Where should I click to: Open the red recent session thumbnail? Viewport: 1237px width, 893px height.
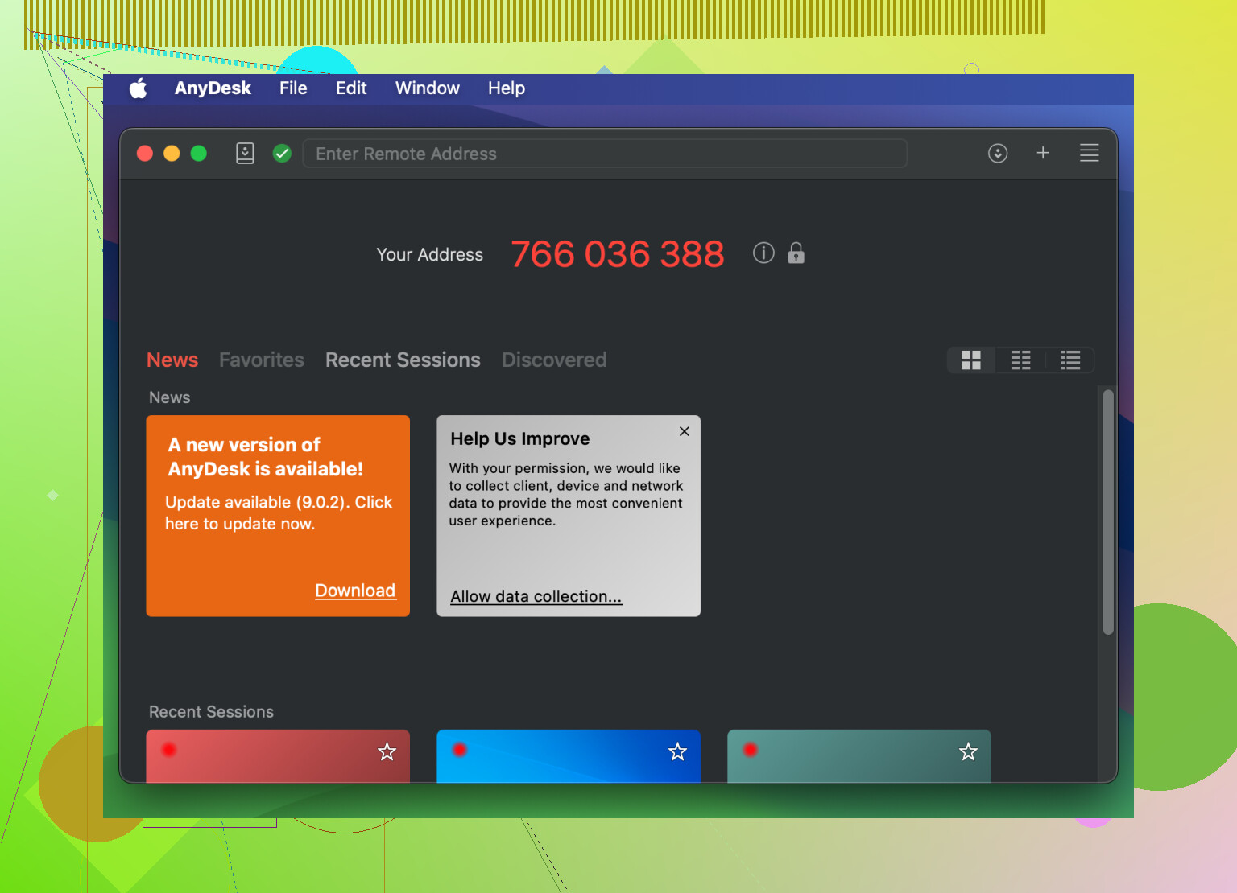coord(278,756)
